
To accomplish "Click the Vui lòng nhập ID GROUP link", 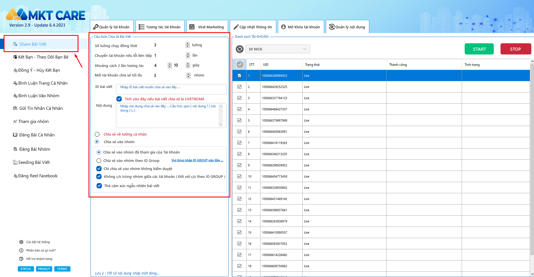I will (197, 160).
